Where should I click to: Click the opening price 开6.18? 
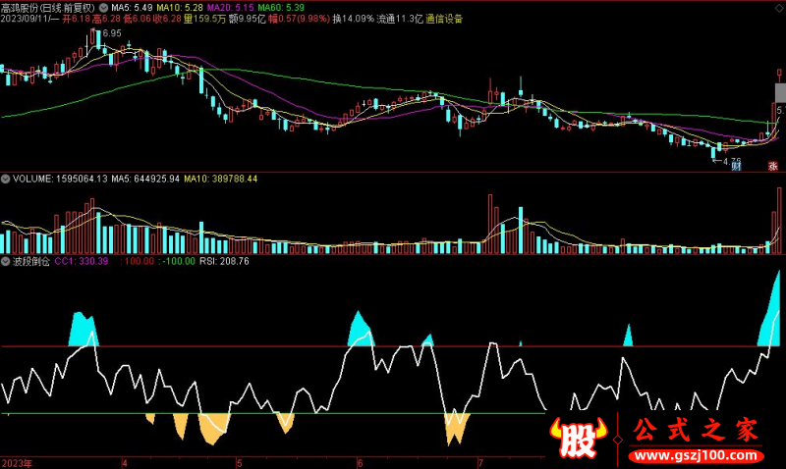(x=77, y=19)
